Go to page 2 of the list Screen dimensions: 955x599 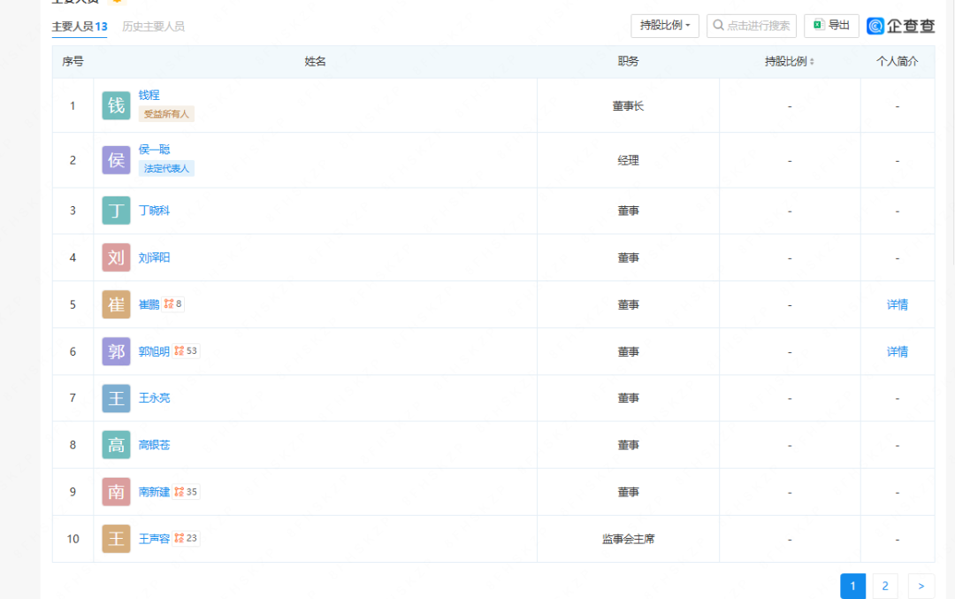[884, 586]
